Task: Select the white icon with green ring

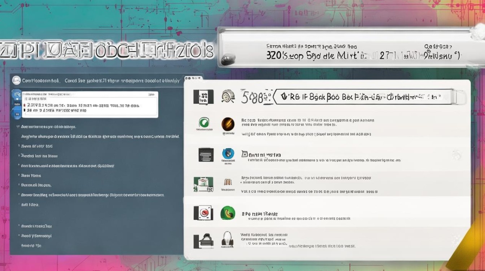Action: pyautogui.click(x=204, y=122)
